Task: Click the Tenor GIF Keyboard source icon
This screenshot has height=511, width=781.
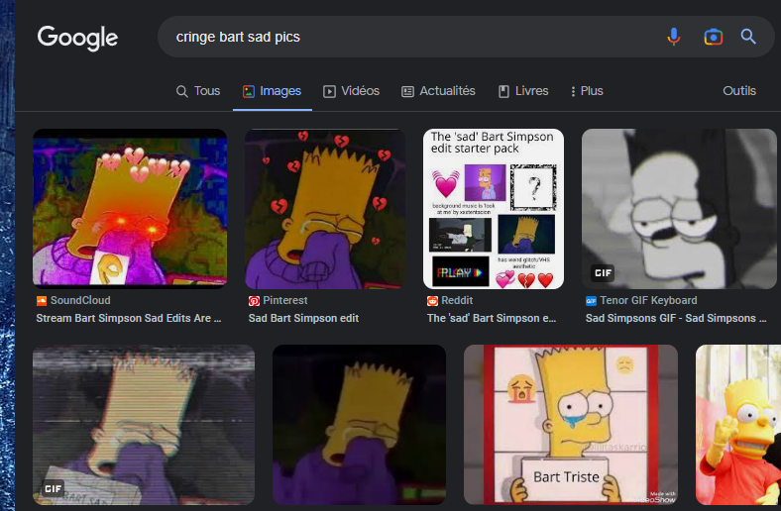Action: [591, 300]
